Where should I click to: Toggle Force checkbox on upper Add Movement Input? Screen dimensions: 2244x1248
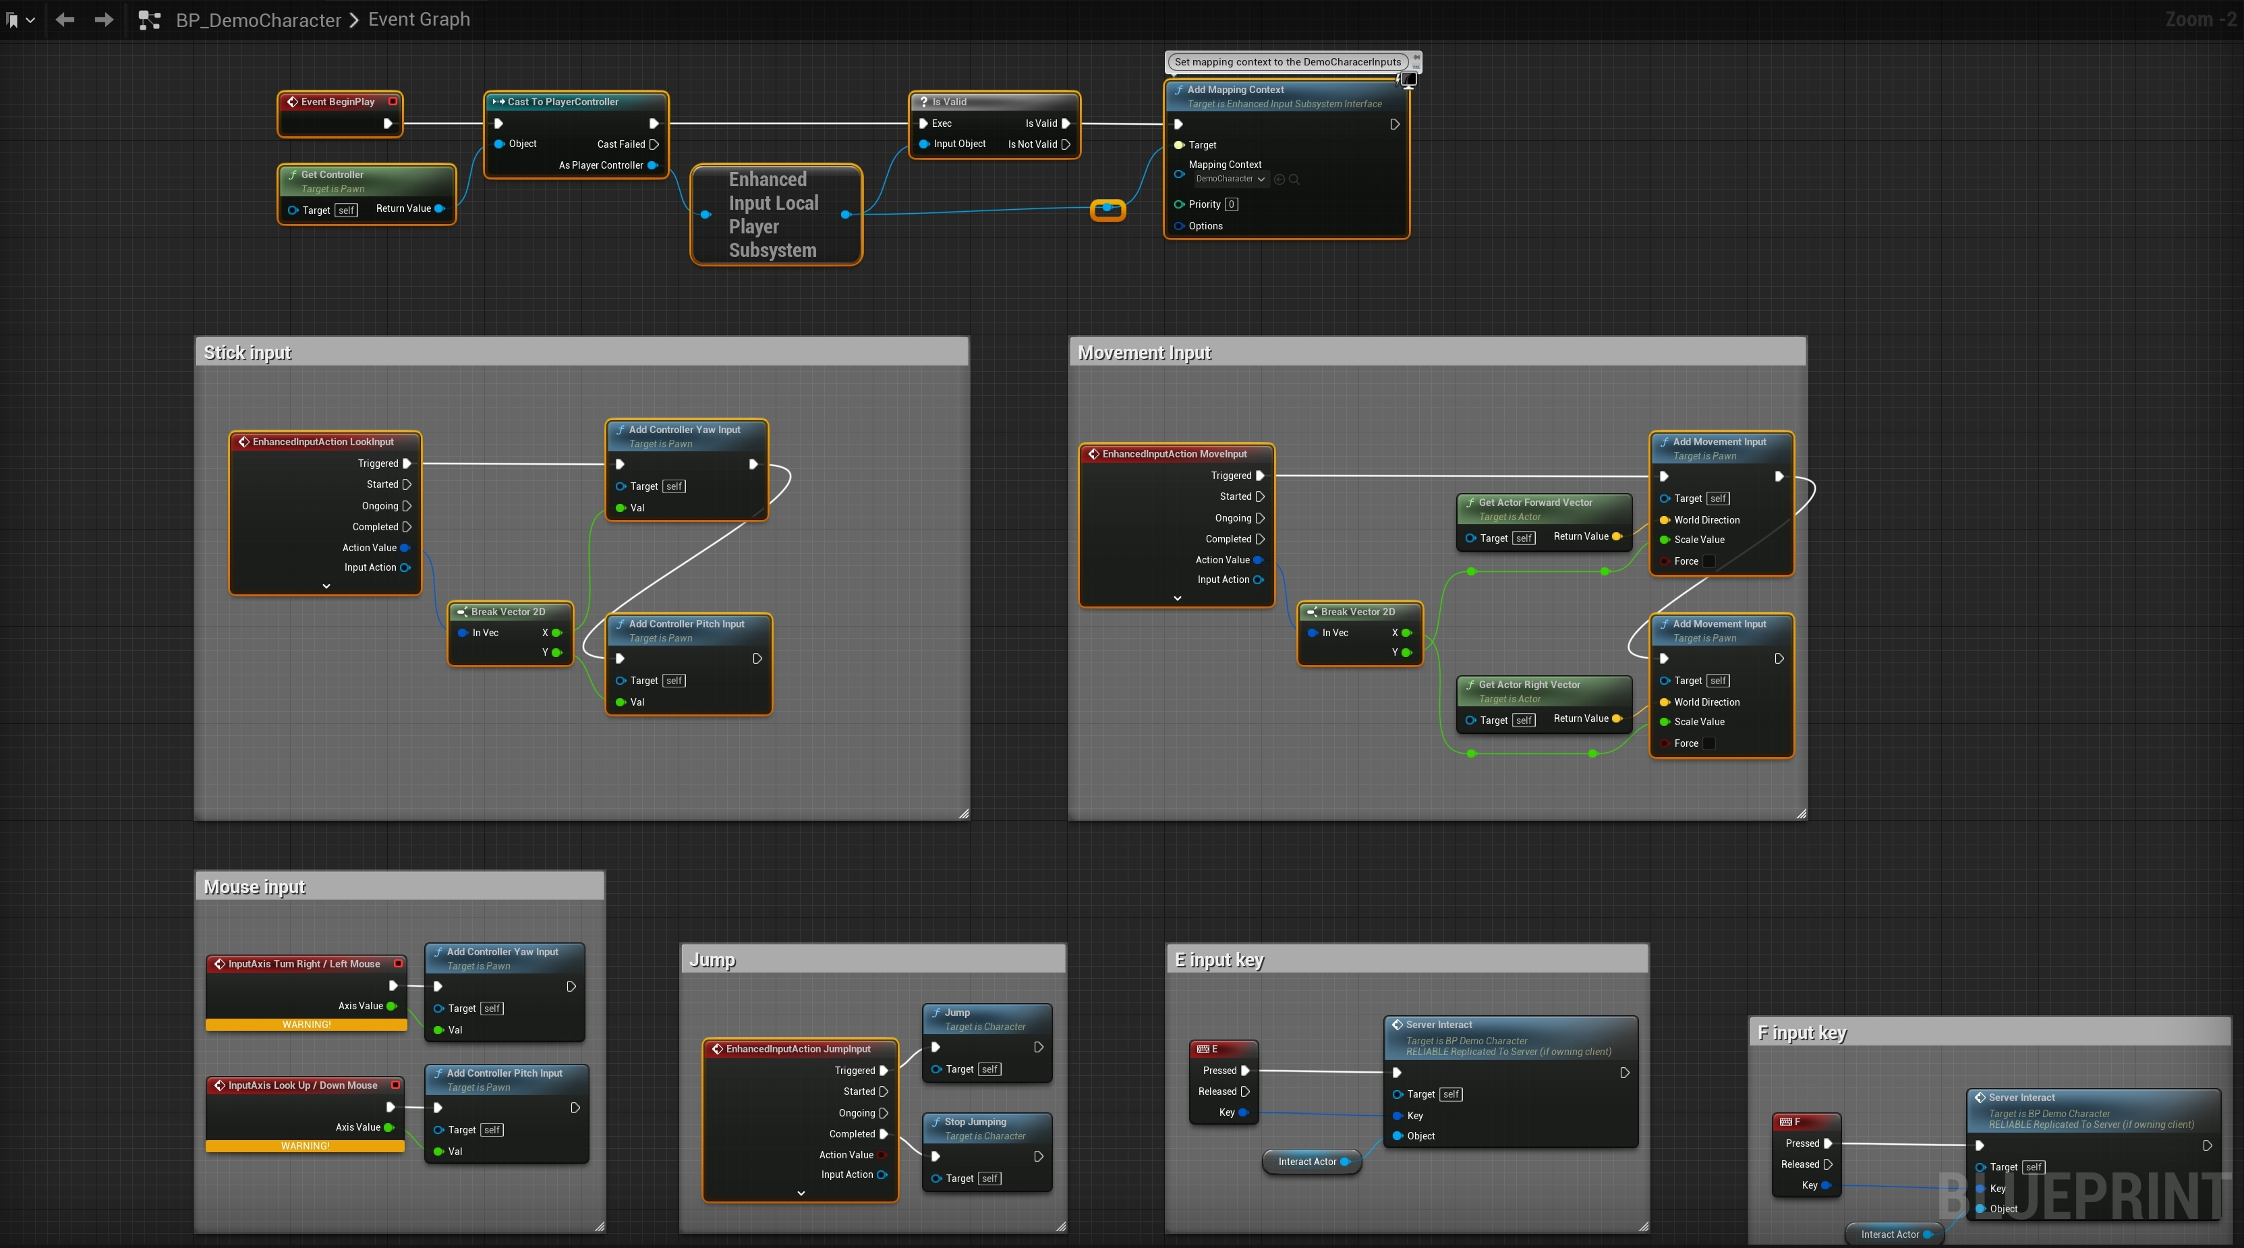pos(1708,561)
